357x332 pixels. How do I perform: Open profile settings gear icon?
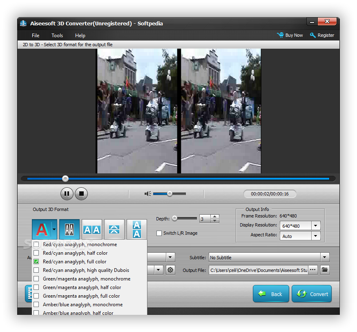170,270
